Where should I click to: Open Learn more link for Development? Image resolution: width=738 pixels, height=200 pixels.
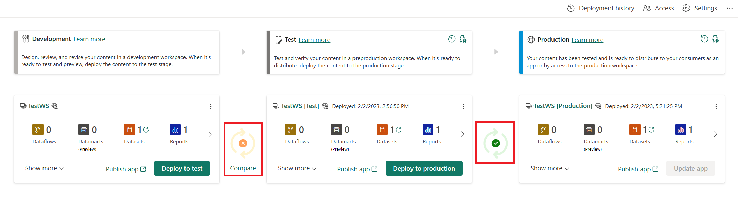[89, 39]
